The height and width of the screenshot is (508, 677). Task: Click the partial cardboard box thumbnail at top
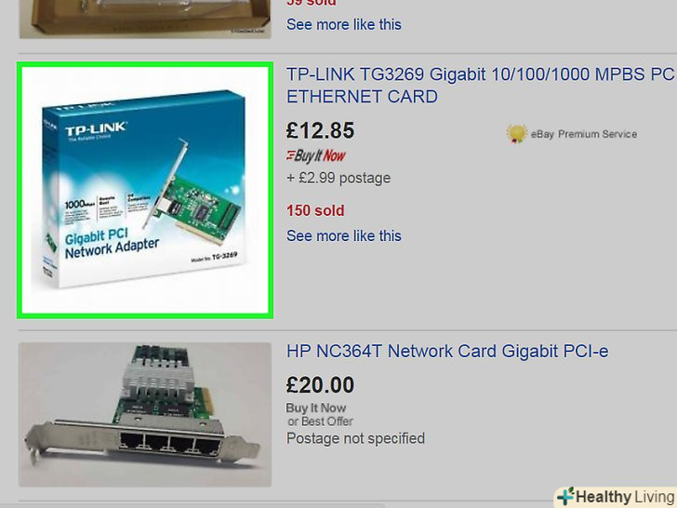point(145,19)
